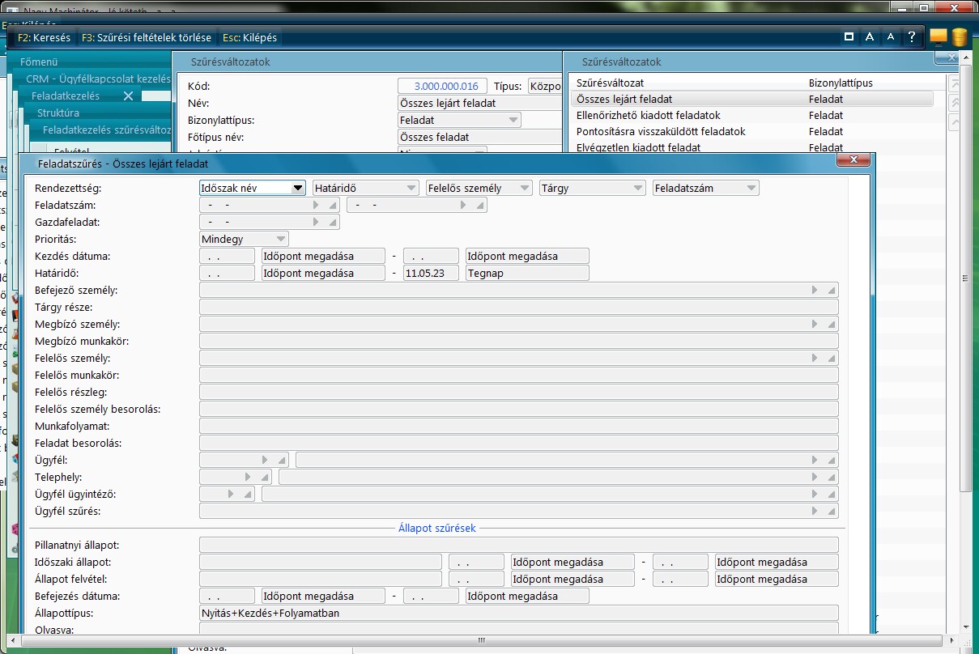The image size is (979, 654).
Task: Click the larger font size A icon
Action: click(x=869, y=37)
